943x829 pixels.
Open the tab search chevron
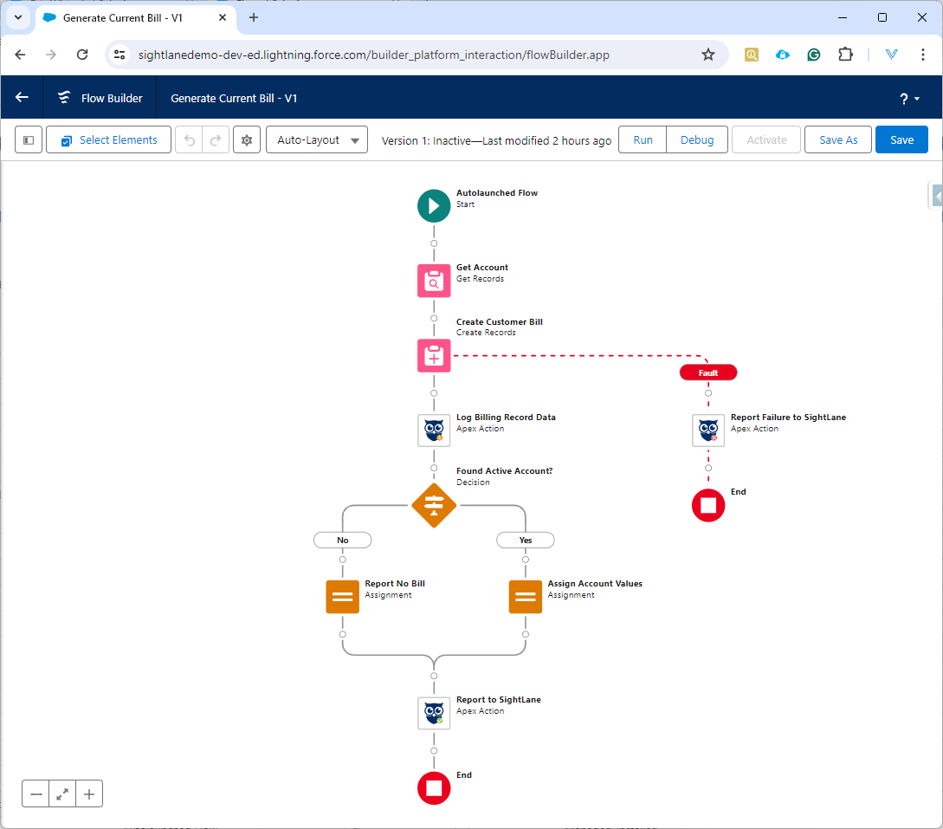coord(18,17)
